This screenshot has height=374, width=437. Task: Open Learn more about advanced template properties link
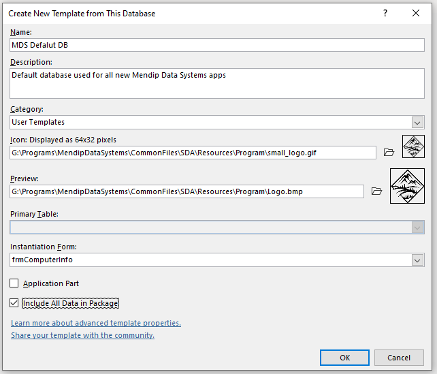point(96,323)
